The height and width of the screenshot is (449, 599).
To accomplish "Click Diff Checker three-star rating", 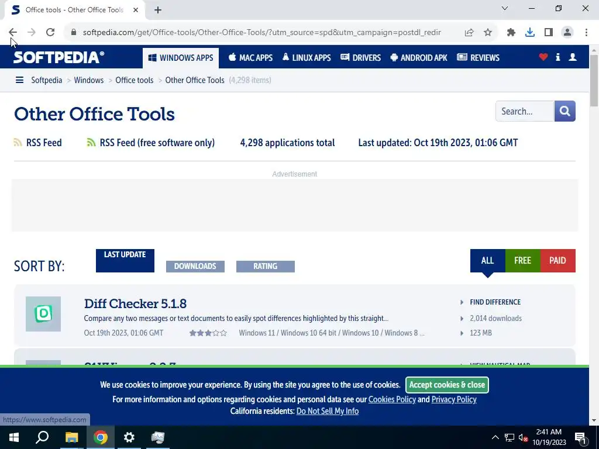I will click(x=208, y=333).
